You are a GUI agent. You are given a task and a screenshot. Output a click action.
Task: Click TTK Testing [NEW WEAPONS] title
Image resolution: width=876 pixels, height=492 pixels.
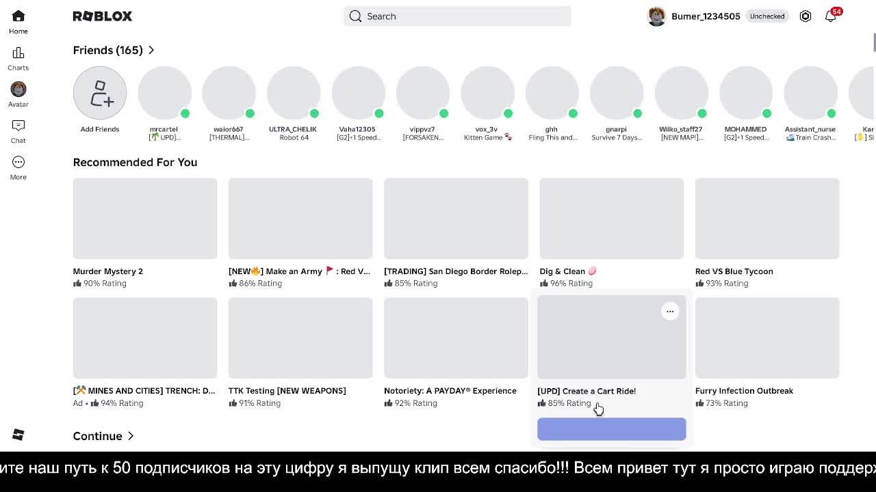(287, 391)
